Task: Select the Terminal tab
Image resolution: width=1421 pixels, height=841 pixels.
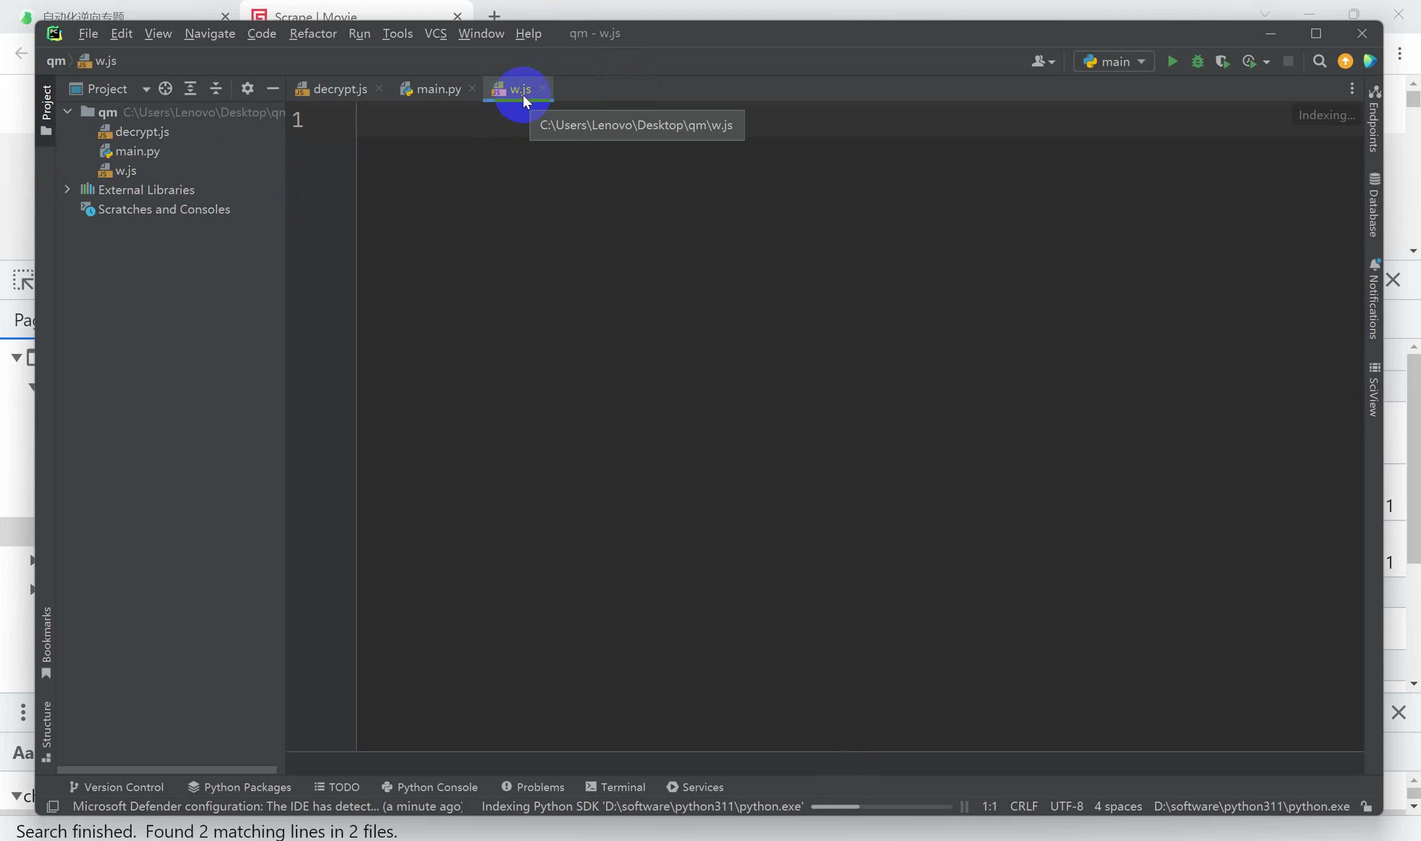Action: [622, 786]
